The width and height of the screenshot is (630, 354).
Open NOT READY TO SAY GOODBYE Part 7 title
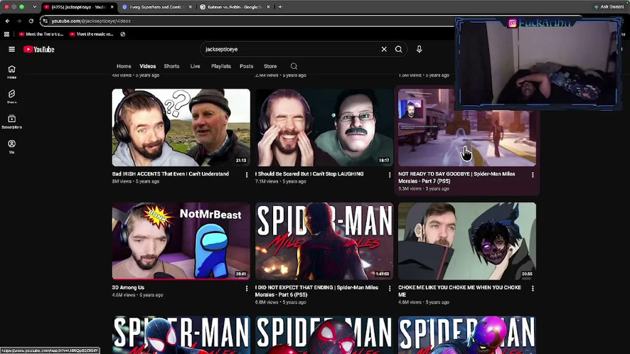tap(457, 177)
